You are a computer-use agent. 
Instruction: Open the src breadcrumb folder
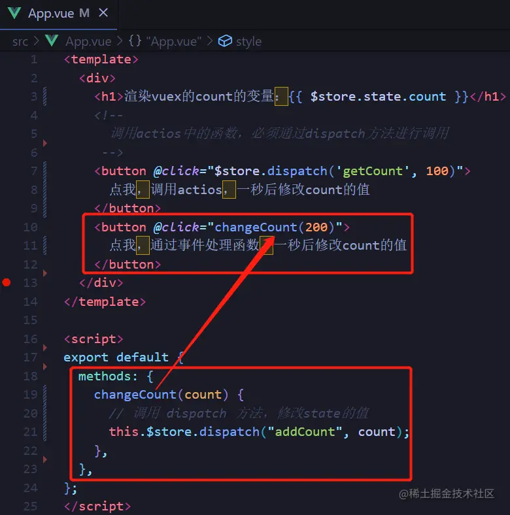coord(20,41)
